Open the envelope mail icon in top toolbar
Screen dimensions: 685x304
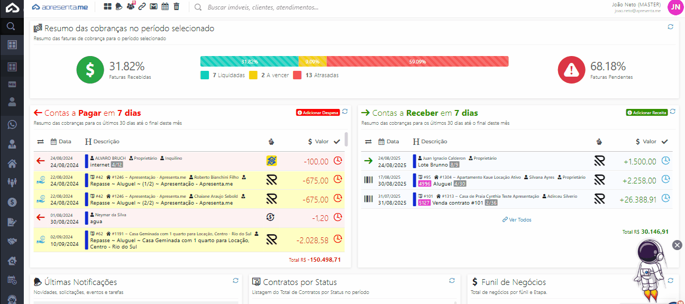(x=153, y=7)
